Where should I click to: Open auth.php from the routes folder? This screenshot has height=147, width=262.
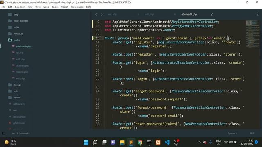20,59
